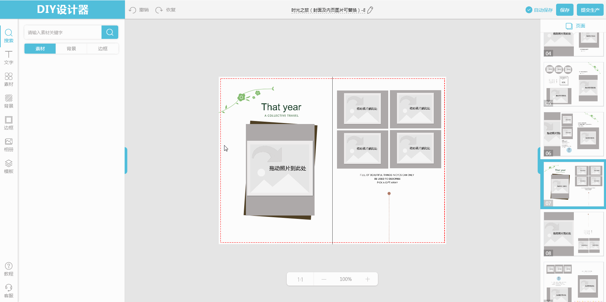Image resolution: width=606 pixels, height=302 pixels.
Task: Open the 文字 text tool
Action: tap(9, 58)
